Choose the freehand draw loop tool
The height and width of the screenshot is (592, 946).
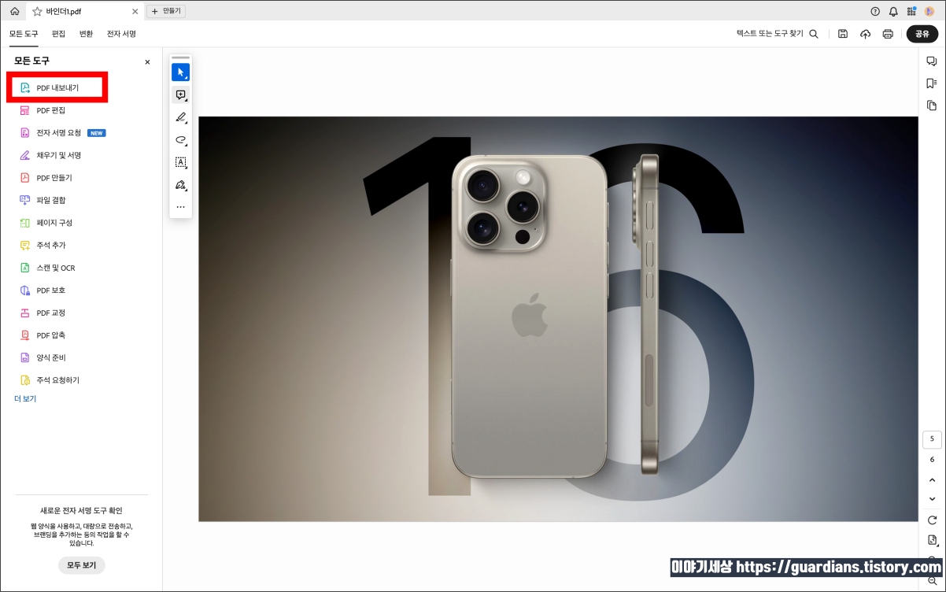pyautogui.click(x=180, y=140)
